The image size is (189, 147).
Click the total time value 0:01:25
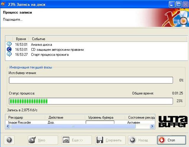click(177, 93)
